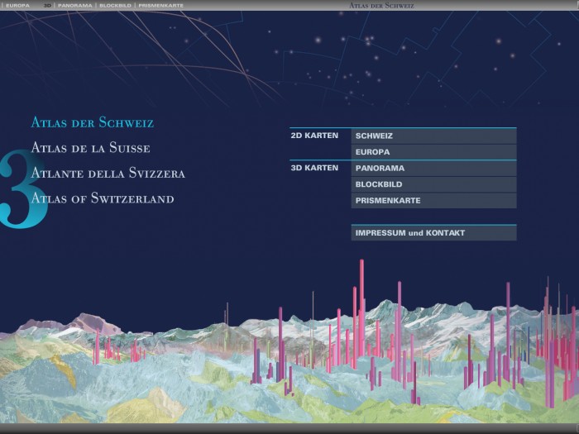579x434 pixels.
Task: Open PANORAMA 3D maps button in menu list
Action: tap(433, 169)
